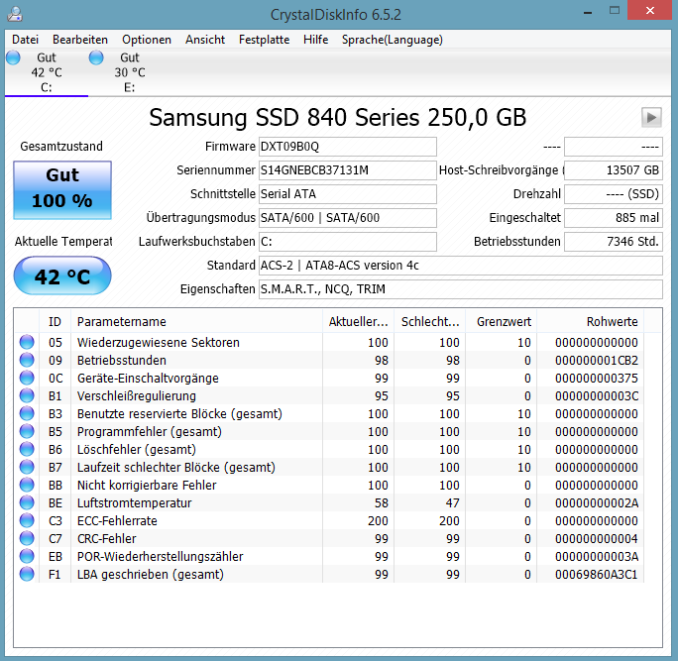678x661 pixels.
Task: Click the 42 °C temperature button
Action: click(x=62, y=275)
